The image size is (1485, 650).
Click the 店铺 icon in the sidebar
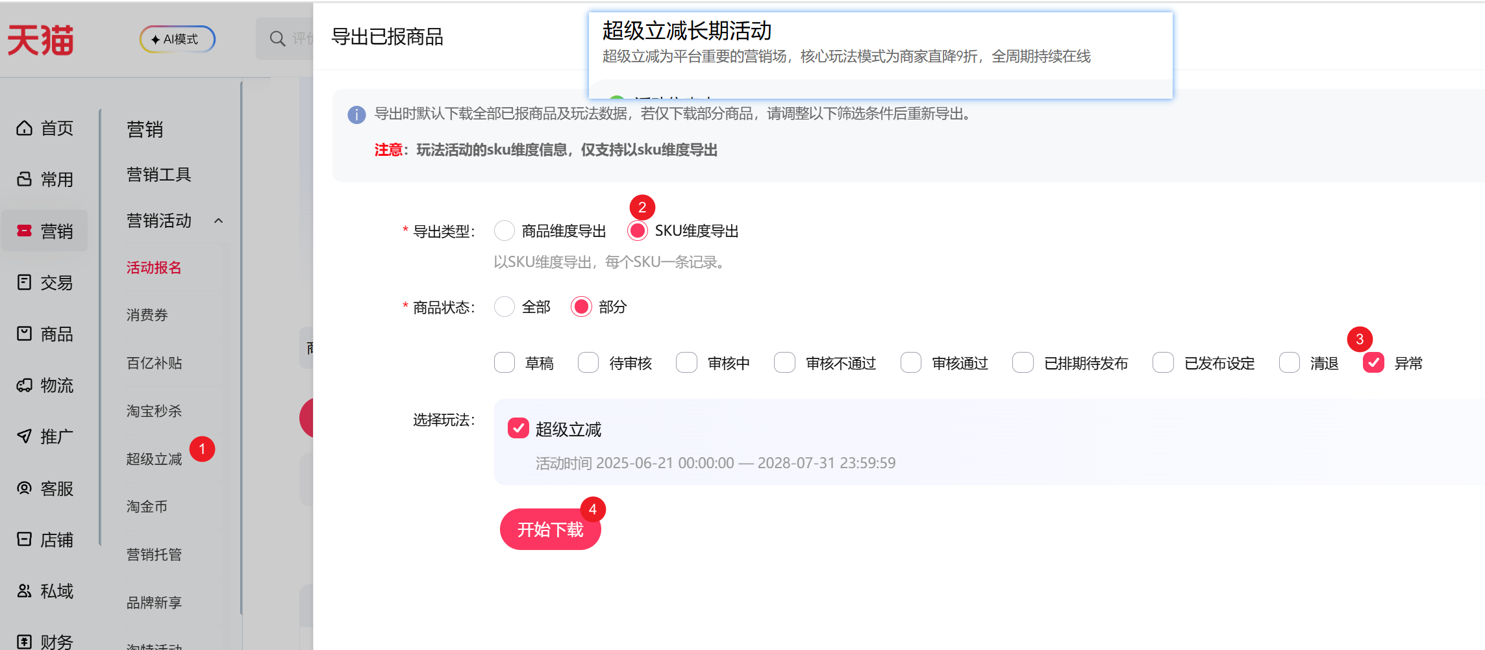click(x=25, y=540)
